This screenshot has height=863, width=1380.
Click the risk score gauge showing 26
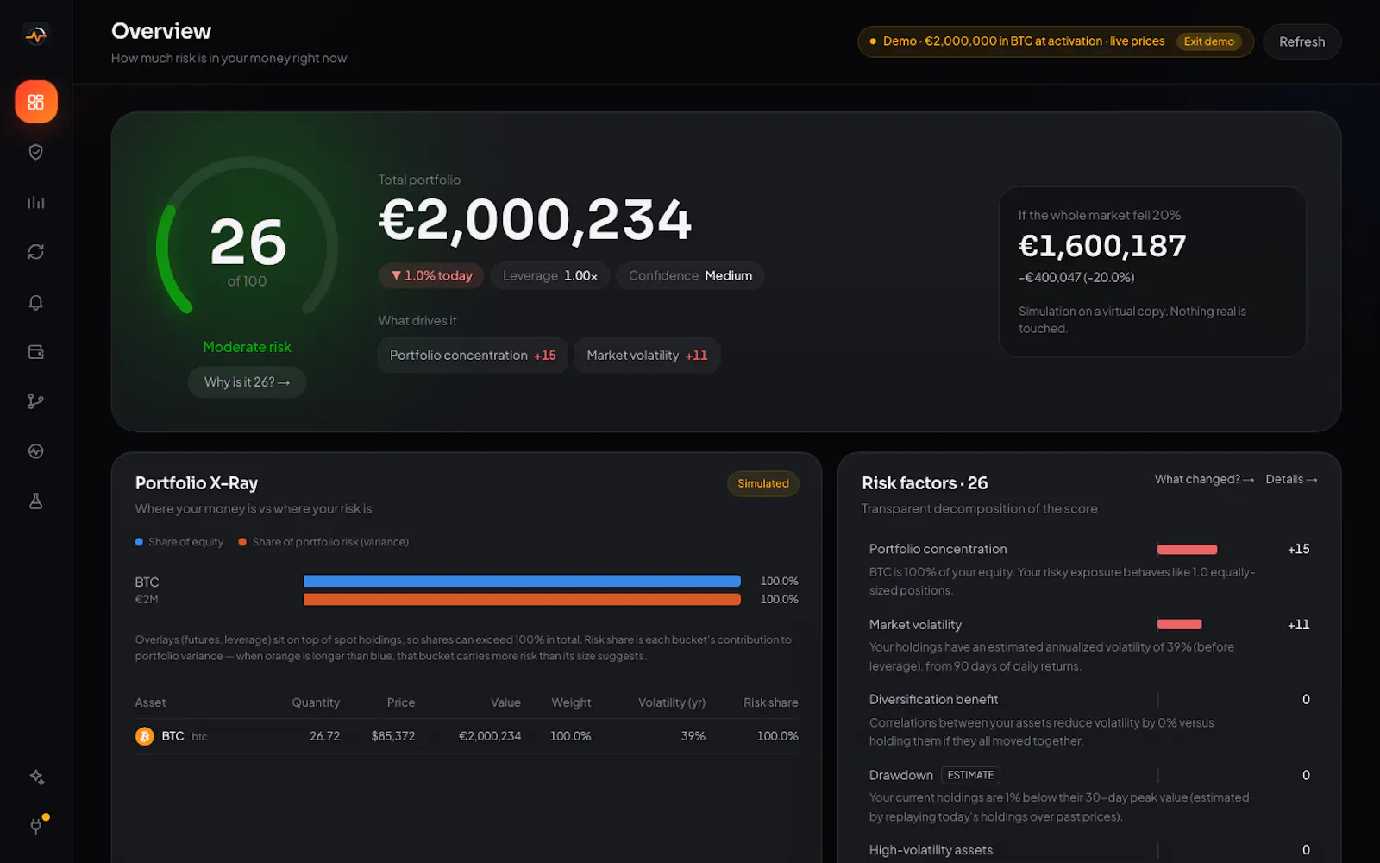[247, 237]
